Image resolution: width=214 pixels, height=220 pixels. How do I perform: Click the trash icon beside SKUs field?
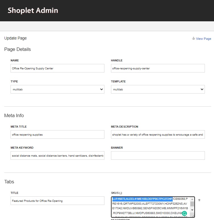point(199,200)
